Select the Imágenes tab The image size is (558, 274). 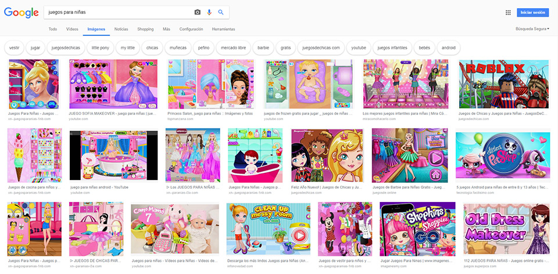click(x=96, y=29)
